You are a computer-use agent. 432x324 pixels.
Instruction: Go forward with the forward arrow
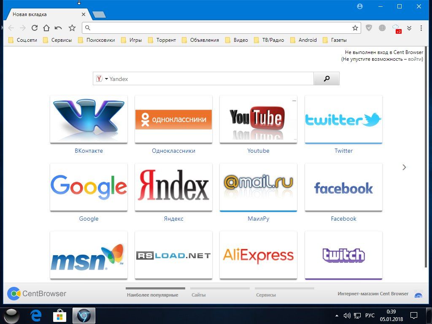coord(23,28)
